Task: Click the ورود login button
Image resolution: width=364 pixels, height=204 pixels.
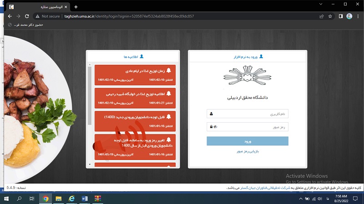Action: (248, 141)
